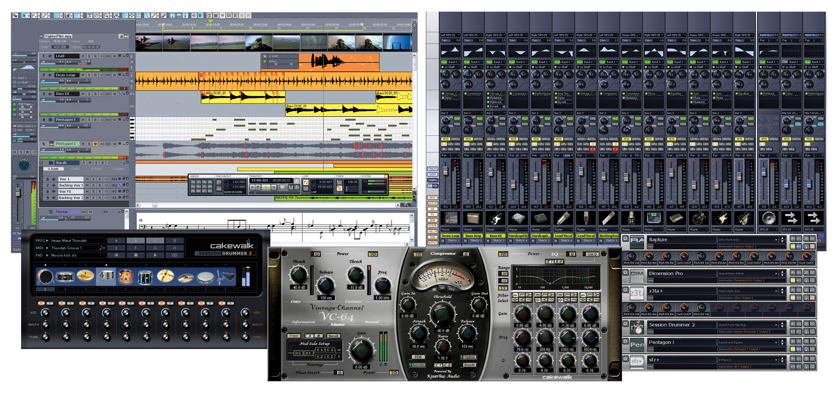Open the PAD sample menu in Session Drummer
Viewport: 839px width, 393px height.
pos(42,255)
